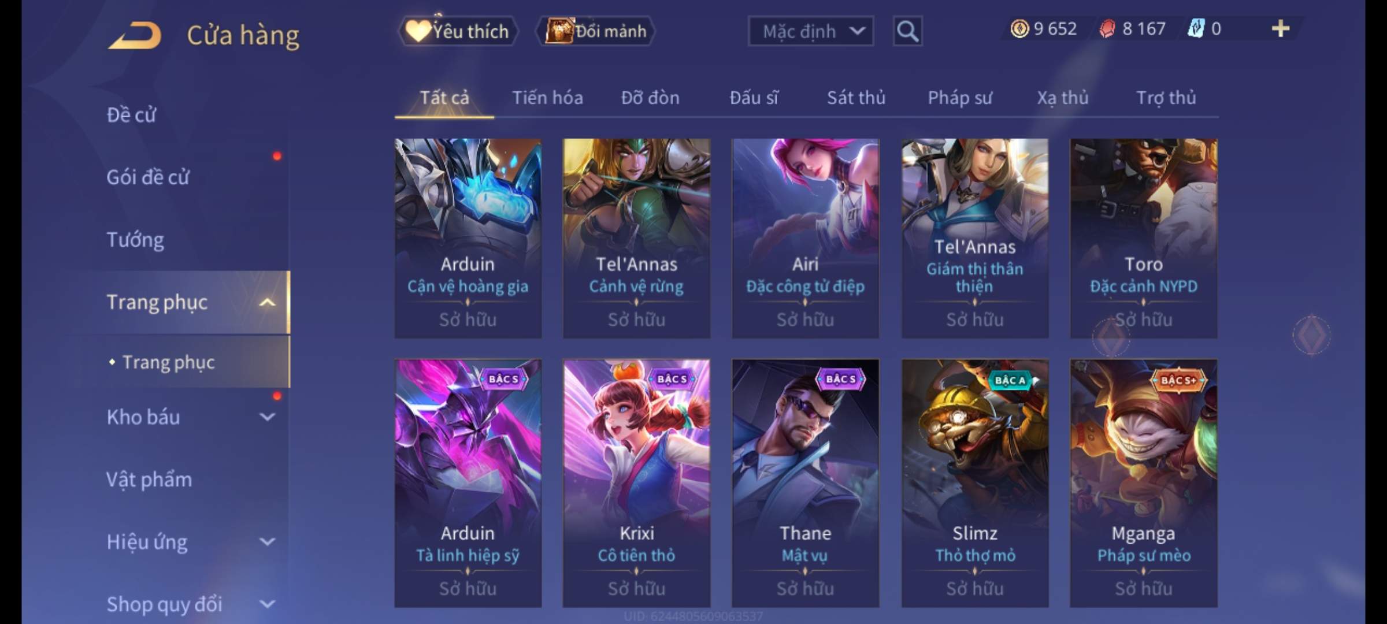The width and height of the screenshot is (1387, 624).
Task: Go to Tướng in sidebar
Action: tap(135, 240)
